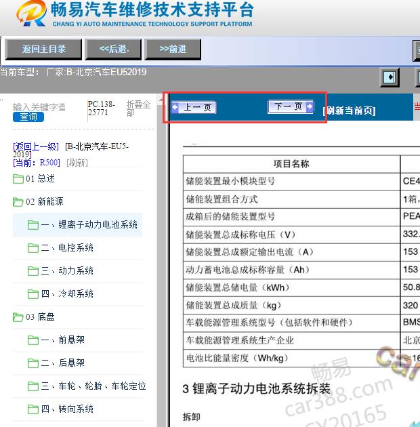Click folder icon of 一、前悬架
The image size is (420, 427).
(33, 340)
